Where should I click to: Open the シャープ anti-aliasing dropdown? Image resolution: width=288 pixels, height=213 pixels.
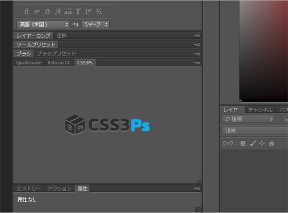(95, 24)
